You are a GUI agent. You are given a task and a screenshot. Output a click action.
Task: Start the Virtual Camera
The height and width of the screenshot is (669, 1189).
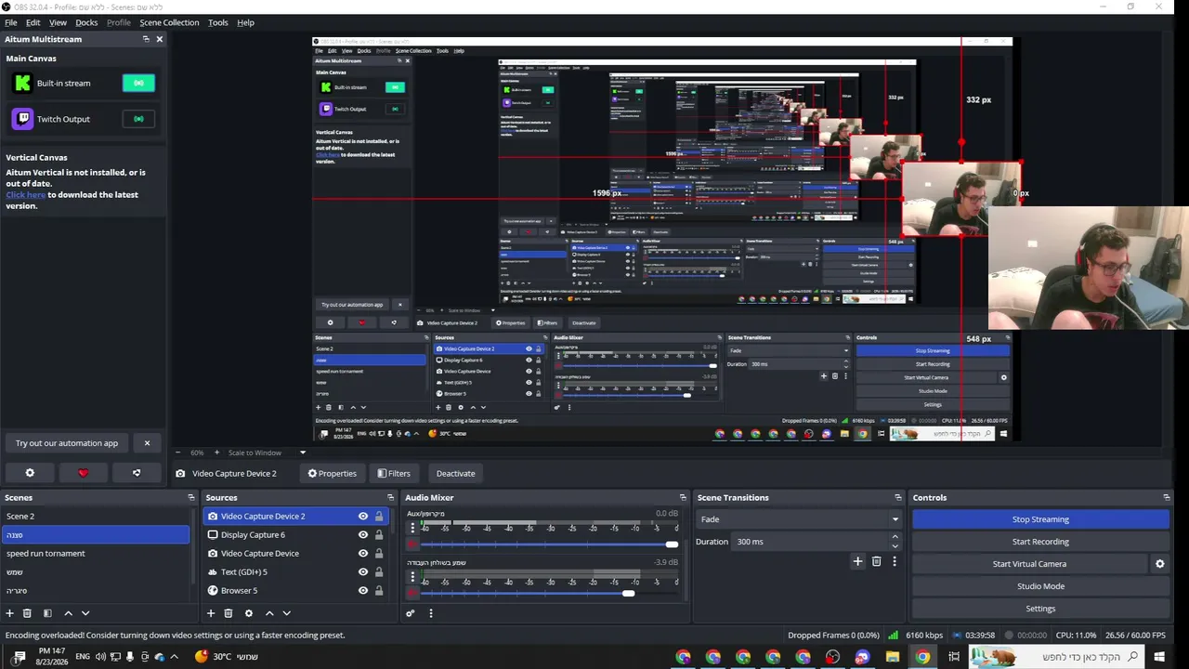[1029, 564]
